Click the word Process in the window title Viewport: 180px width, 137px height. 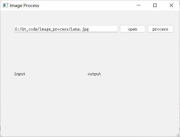(31, 6)
